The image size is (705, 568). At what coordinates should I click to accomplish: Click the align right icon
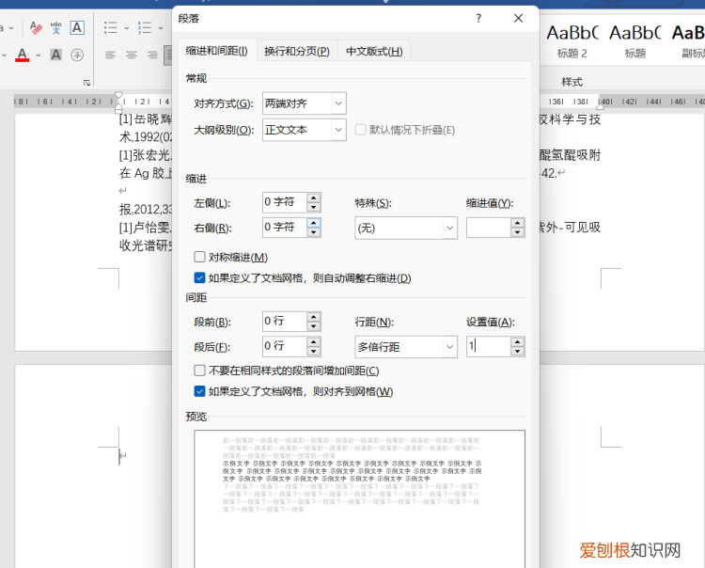click(152, 55)
